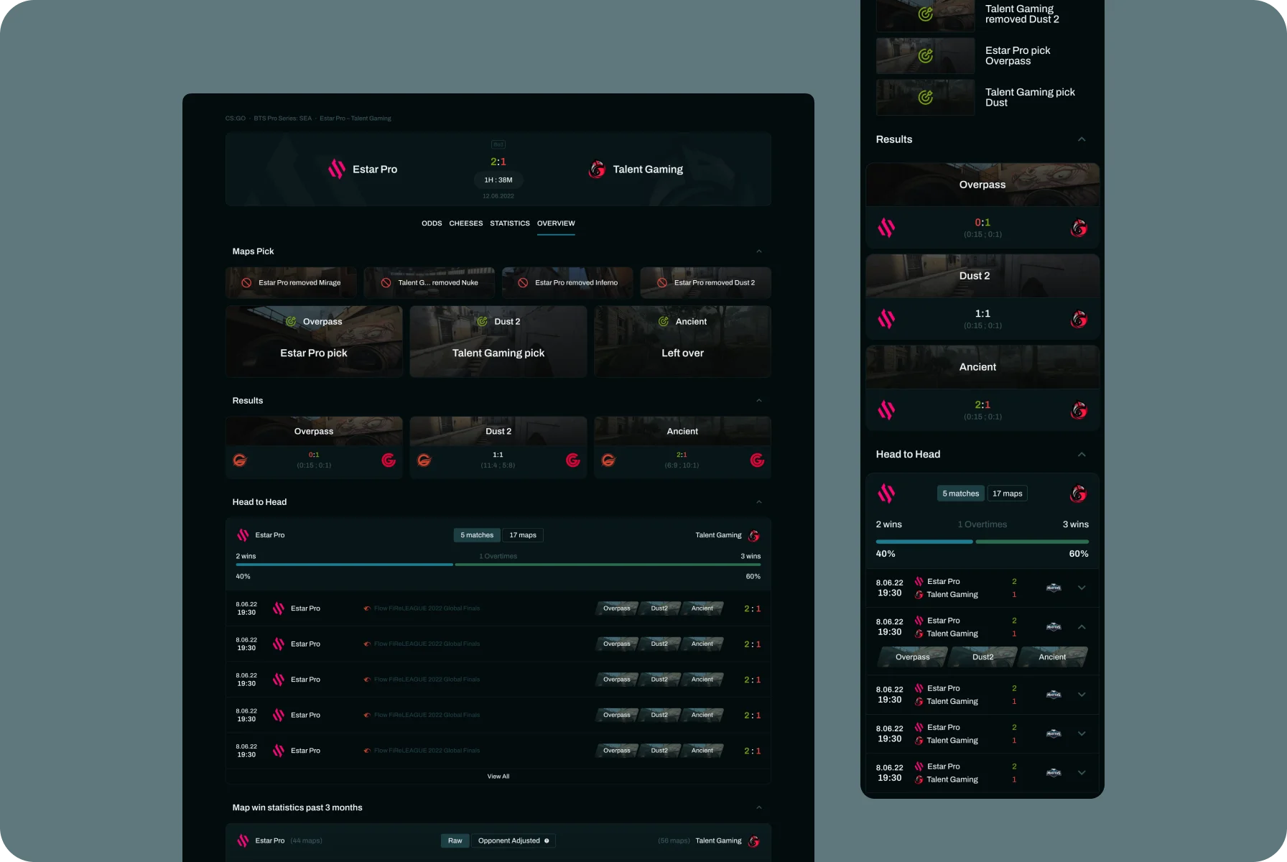The image size is (1287, 862).
Task: Open the CHEESES tab
Action: point(466,223)
